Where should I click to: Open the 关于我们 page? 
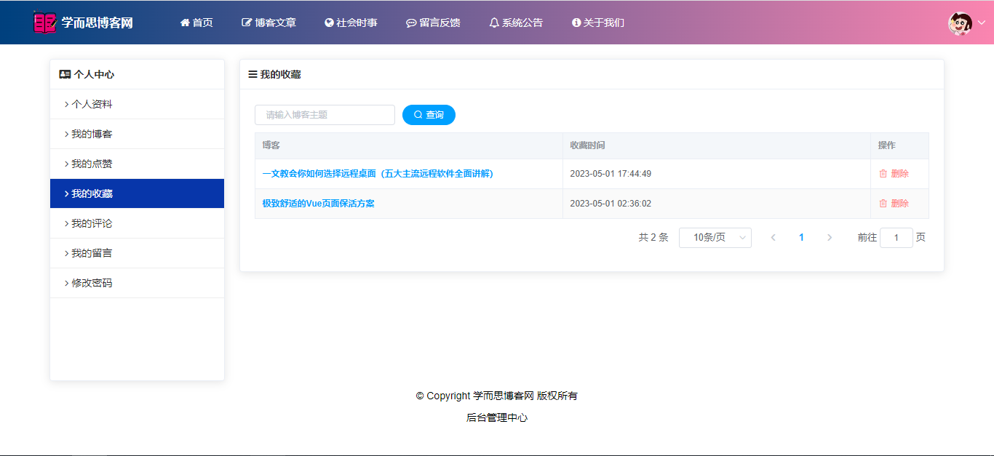598,23
